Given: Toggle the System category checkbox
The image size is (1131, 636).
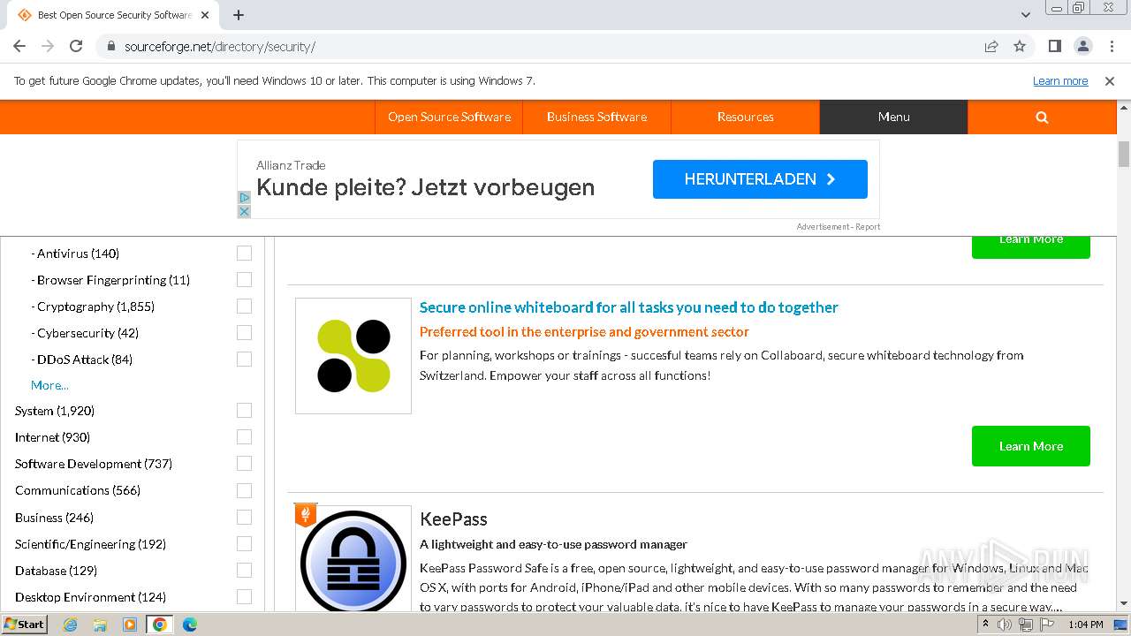Looking at the screenshot, I should 245,411.
